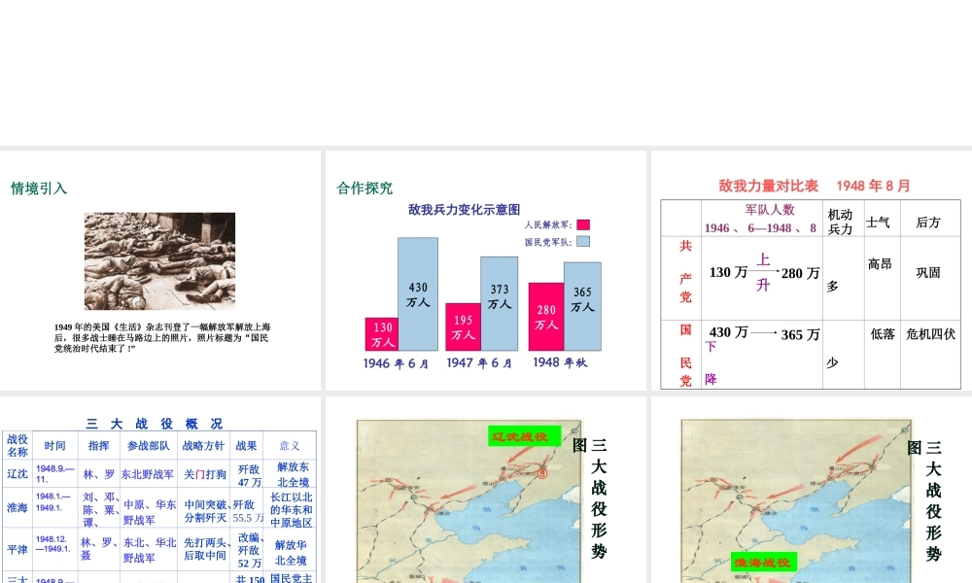Click the 参战部队 header cell
The height and width of the screenshot is (583, 972).
[148, 445]
